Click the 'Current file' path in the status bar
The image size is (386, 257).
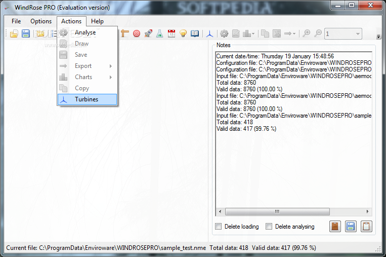point(106,248)
